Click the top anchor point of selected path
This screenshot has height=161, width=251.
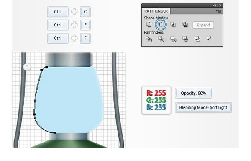pos(46,67)
